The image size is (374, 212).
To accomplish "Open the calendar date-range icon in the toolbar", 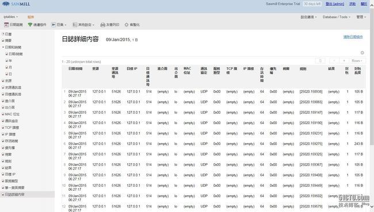I will pos(6,25).
